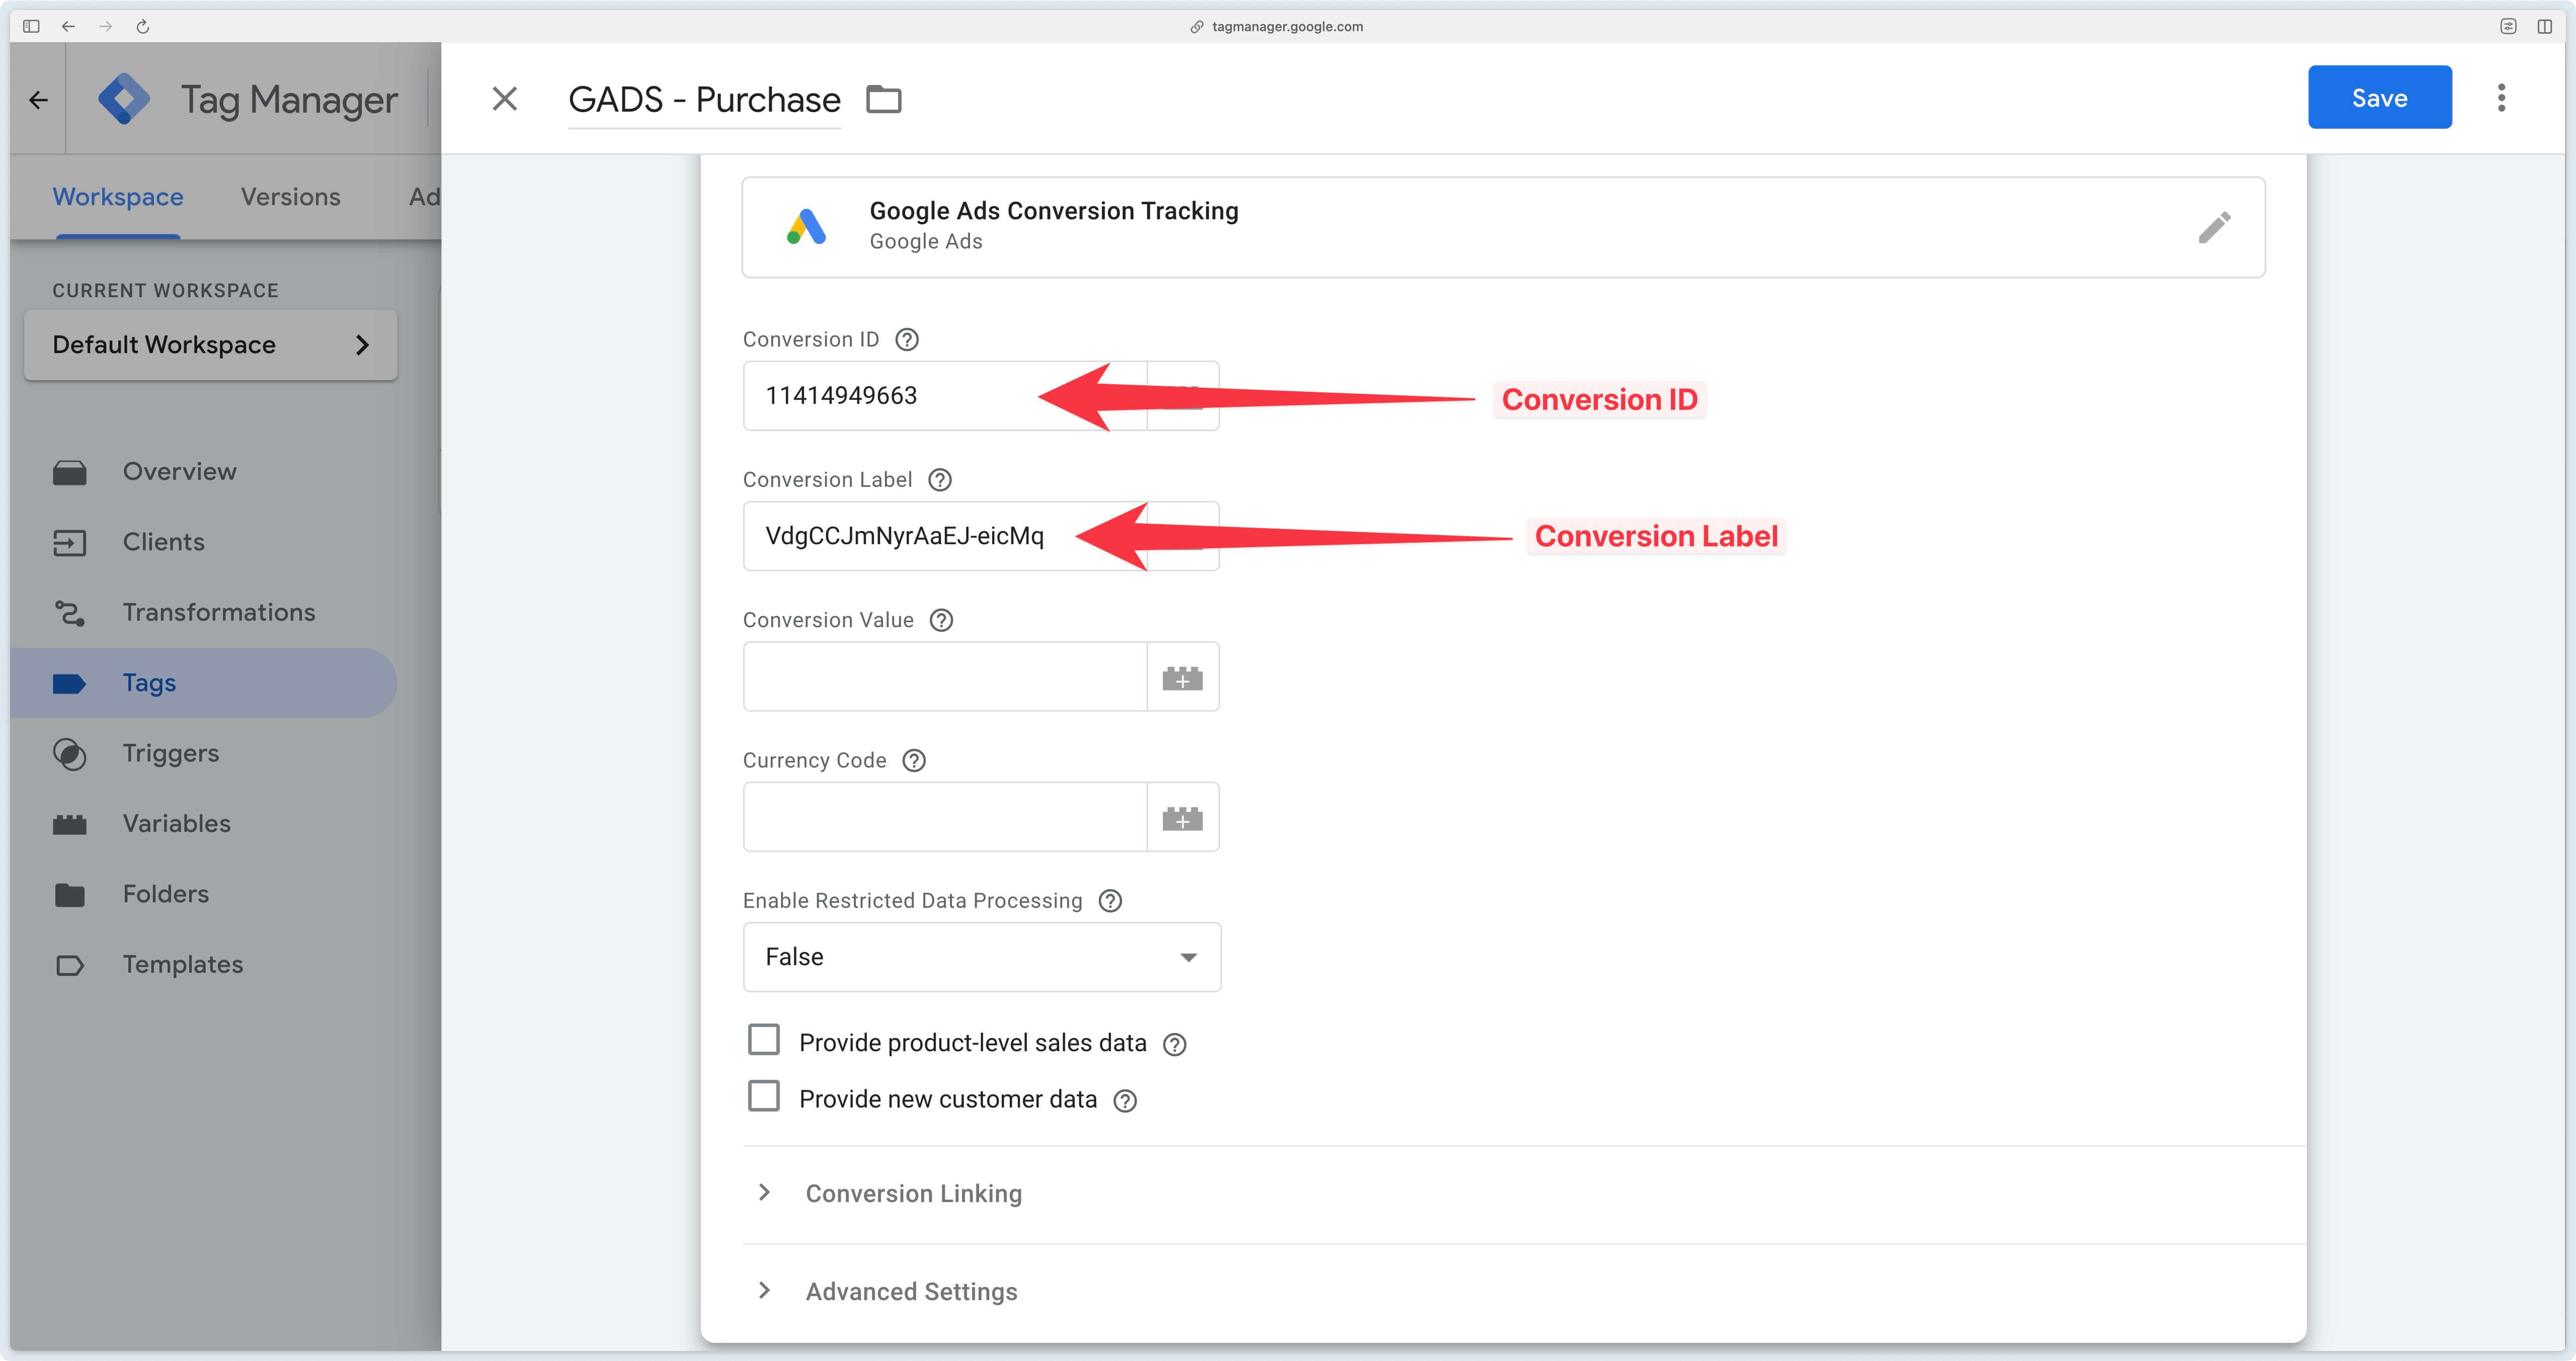Viewport: 2576px width, 1361px height.
Task: Click the Tag Manager back arrow
Action: pyautogui.click(x=38, y=99)
